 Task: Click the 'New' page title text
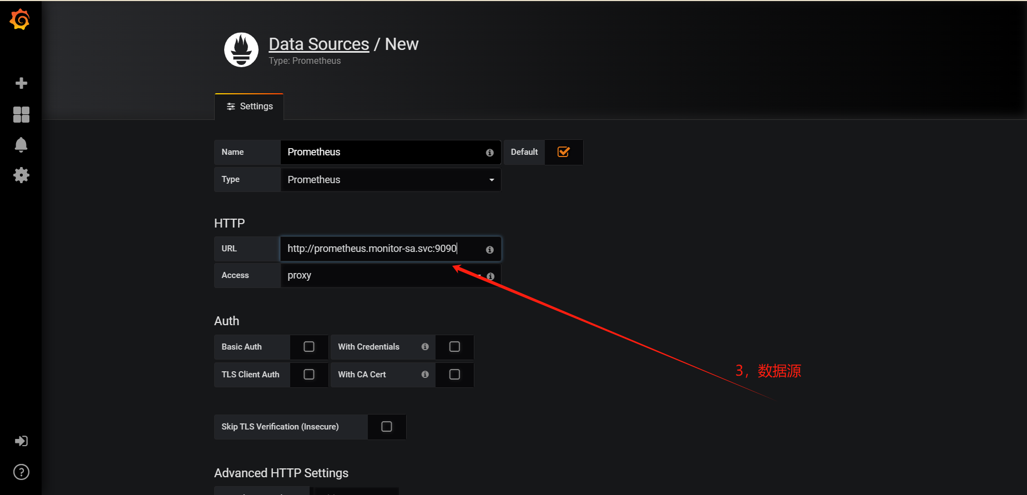pyautogui.click(x=402, y=44)
